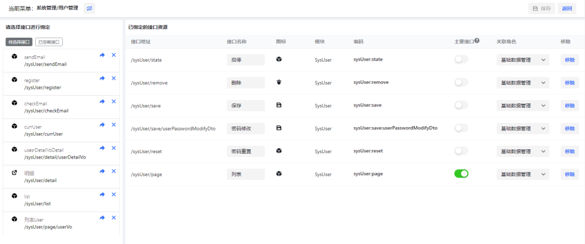Click the refresh icon beside the current menu path
585x244 pixels.
(x=89, y=8)
